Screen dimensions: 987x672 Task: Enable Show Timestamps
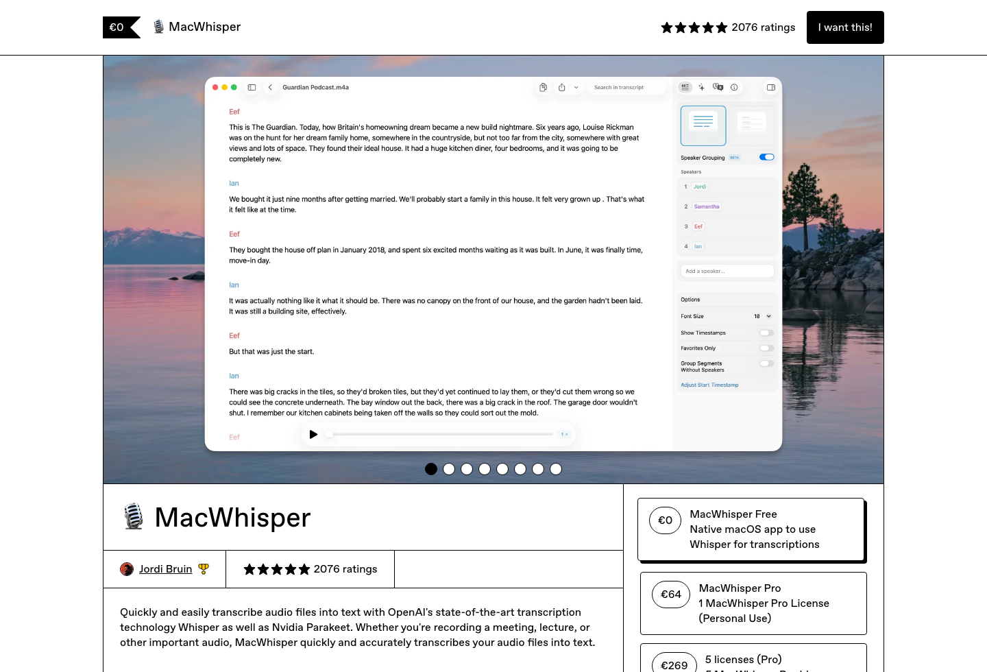(x=766, y=333)
